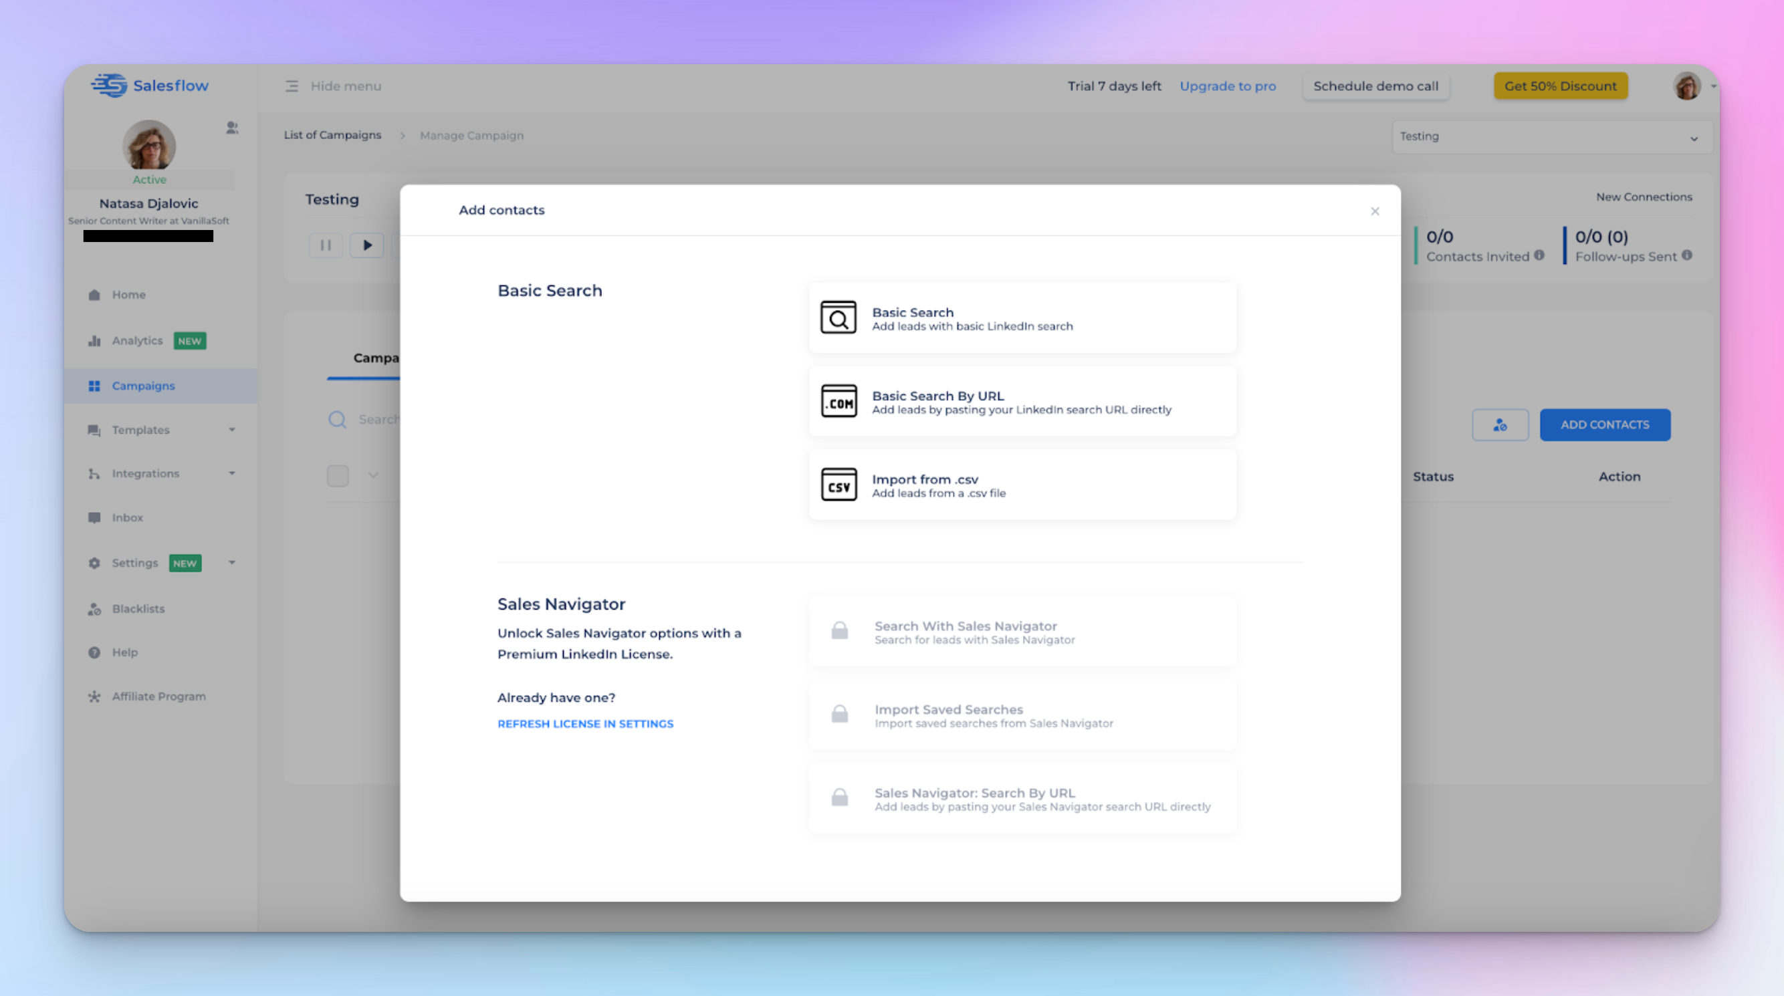Pause the campaign with the pause button
Viewport: 1784px width, 996px height.
pyautogui.click(x=326, y=245)
